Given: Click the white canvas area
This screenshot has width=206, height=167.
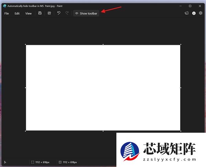Looking at the screenshot, I should pos(103,88).
